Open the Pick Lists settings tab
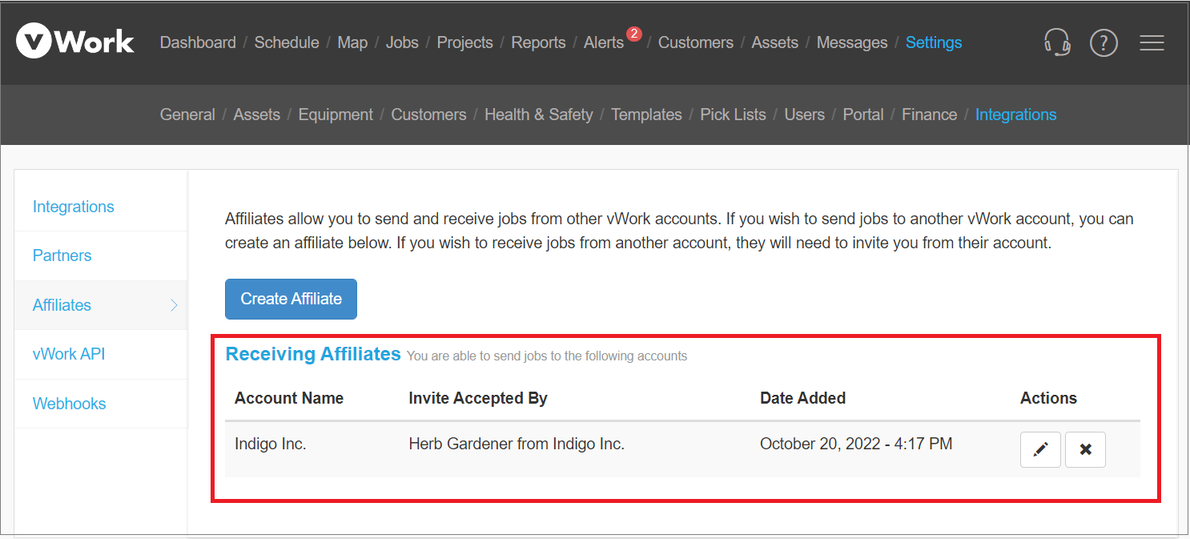 click(734, 115)
